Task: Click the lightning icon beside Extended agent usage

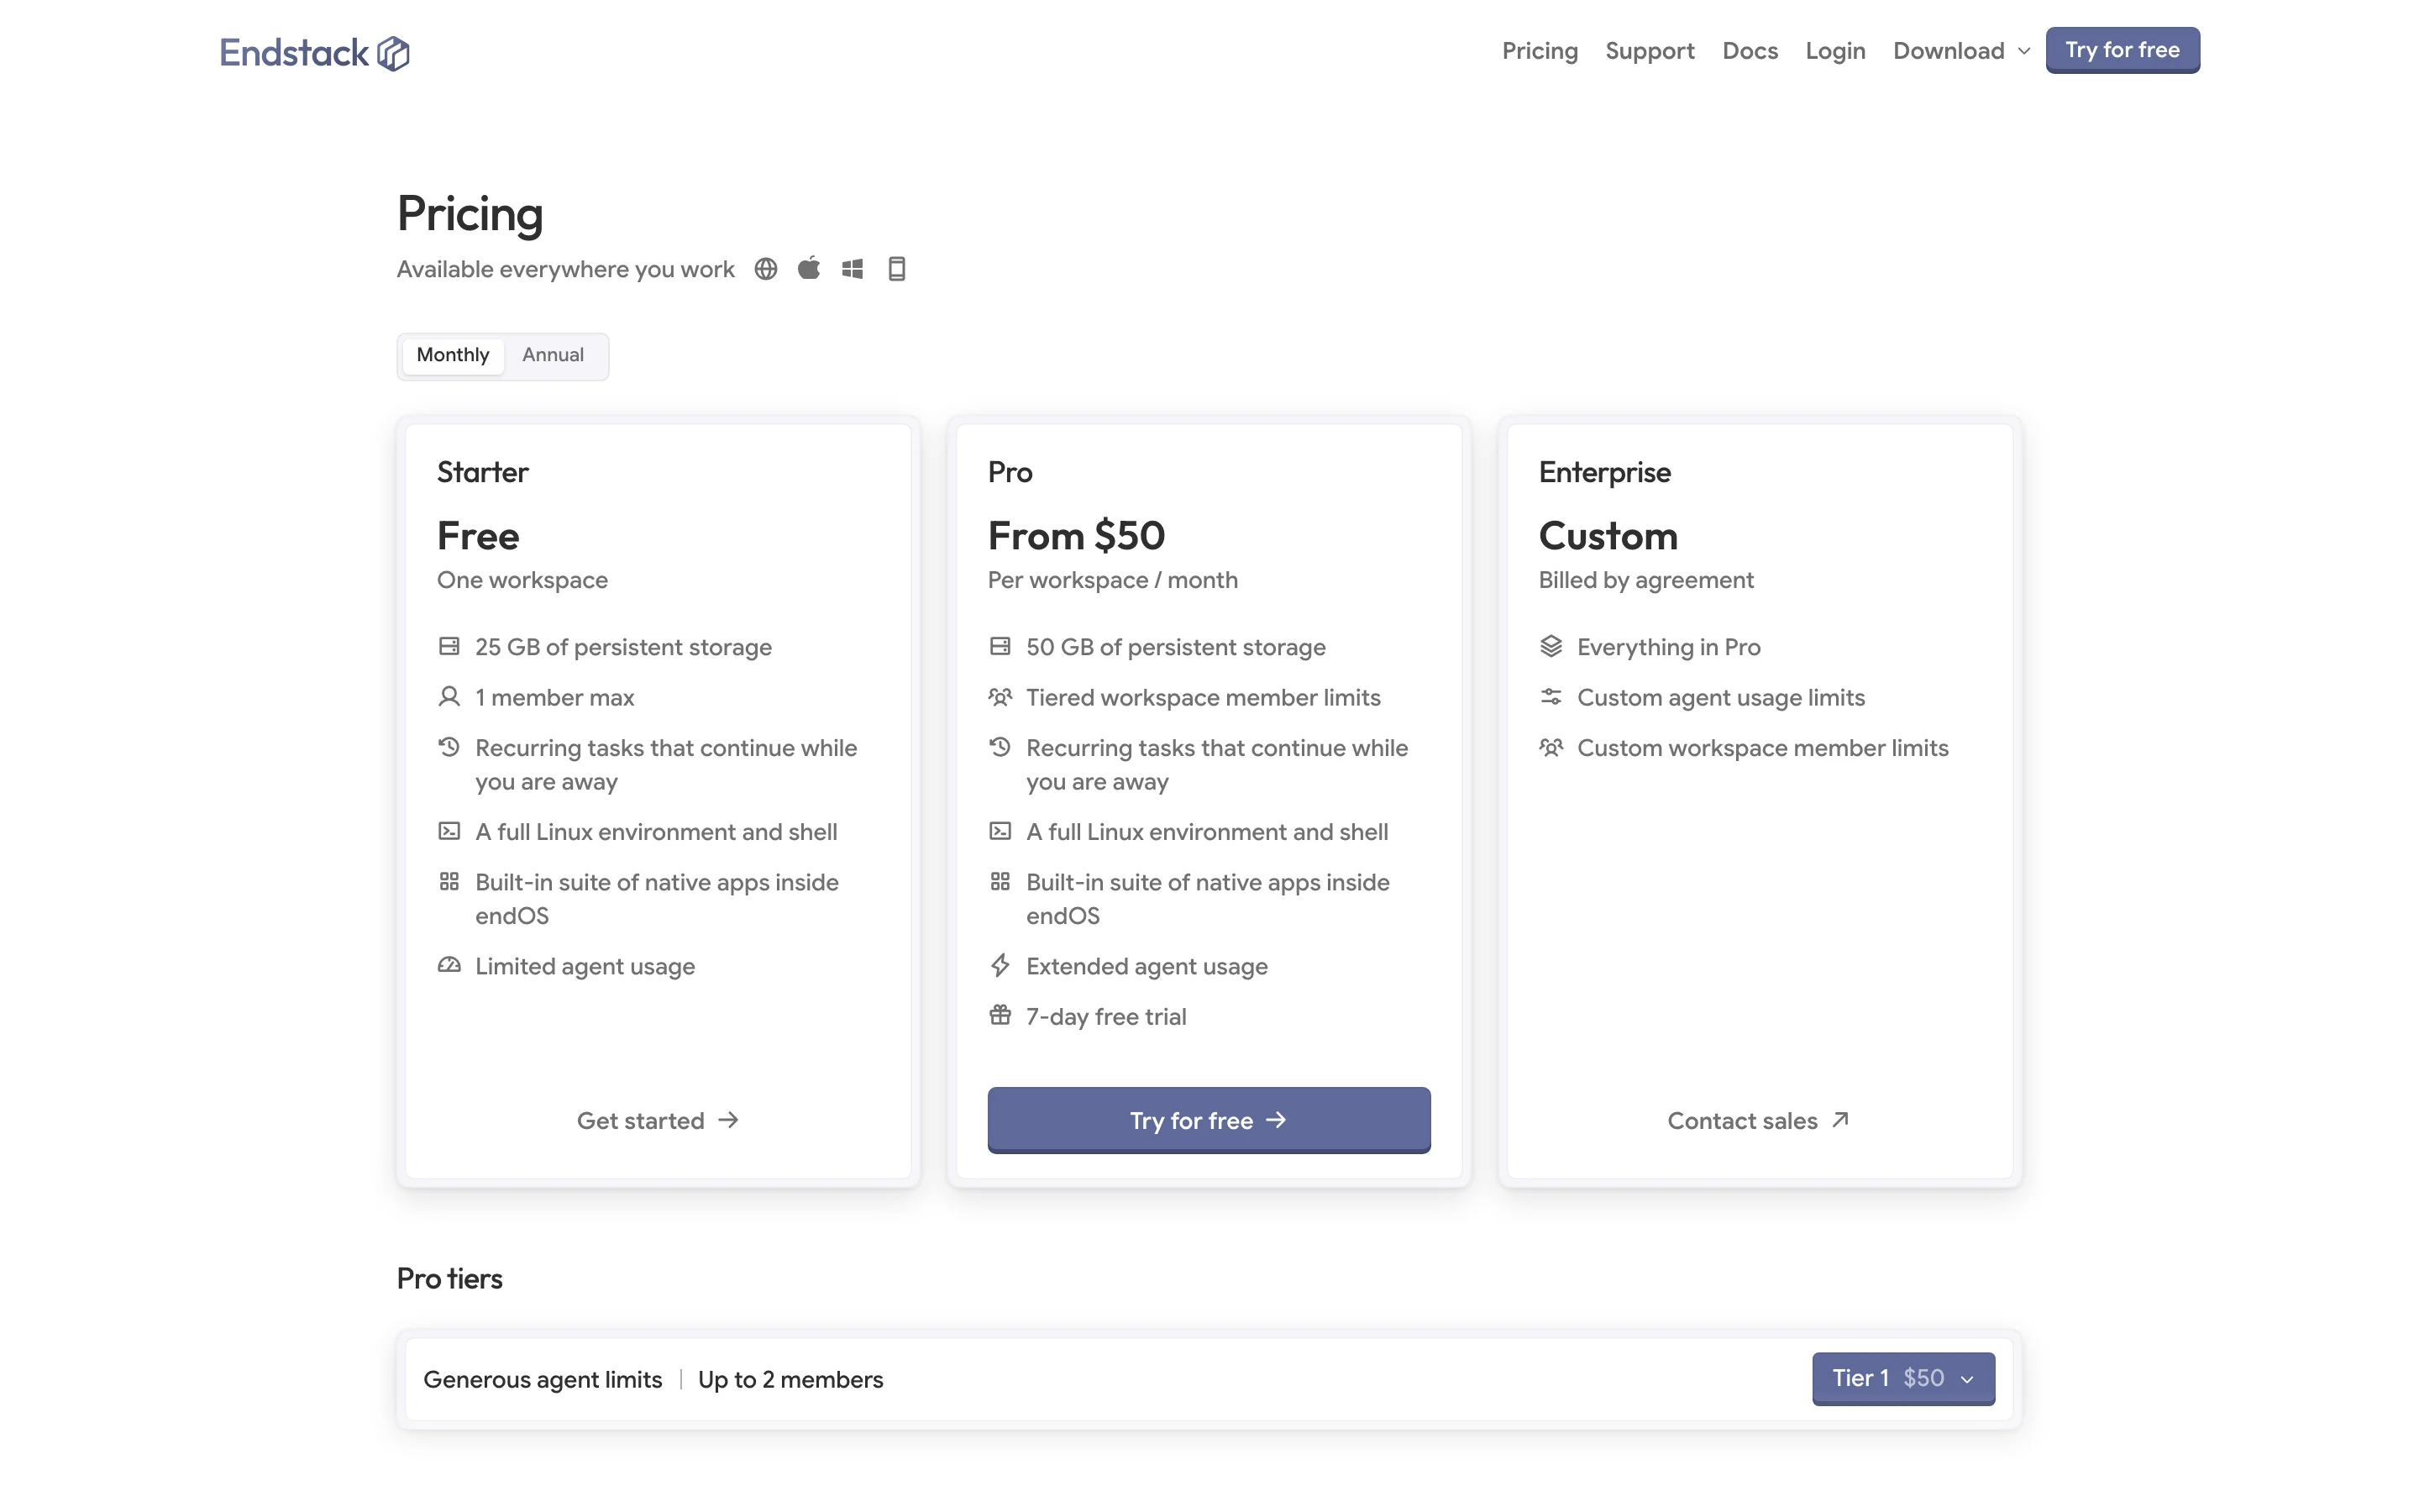Action: tap(1000, 965)
